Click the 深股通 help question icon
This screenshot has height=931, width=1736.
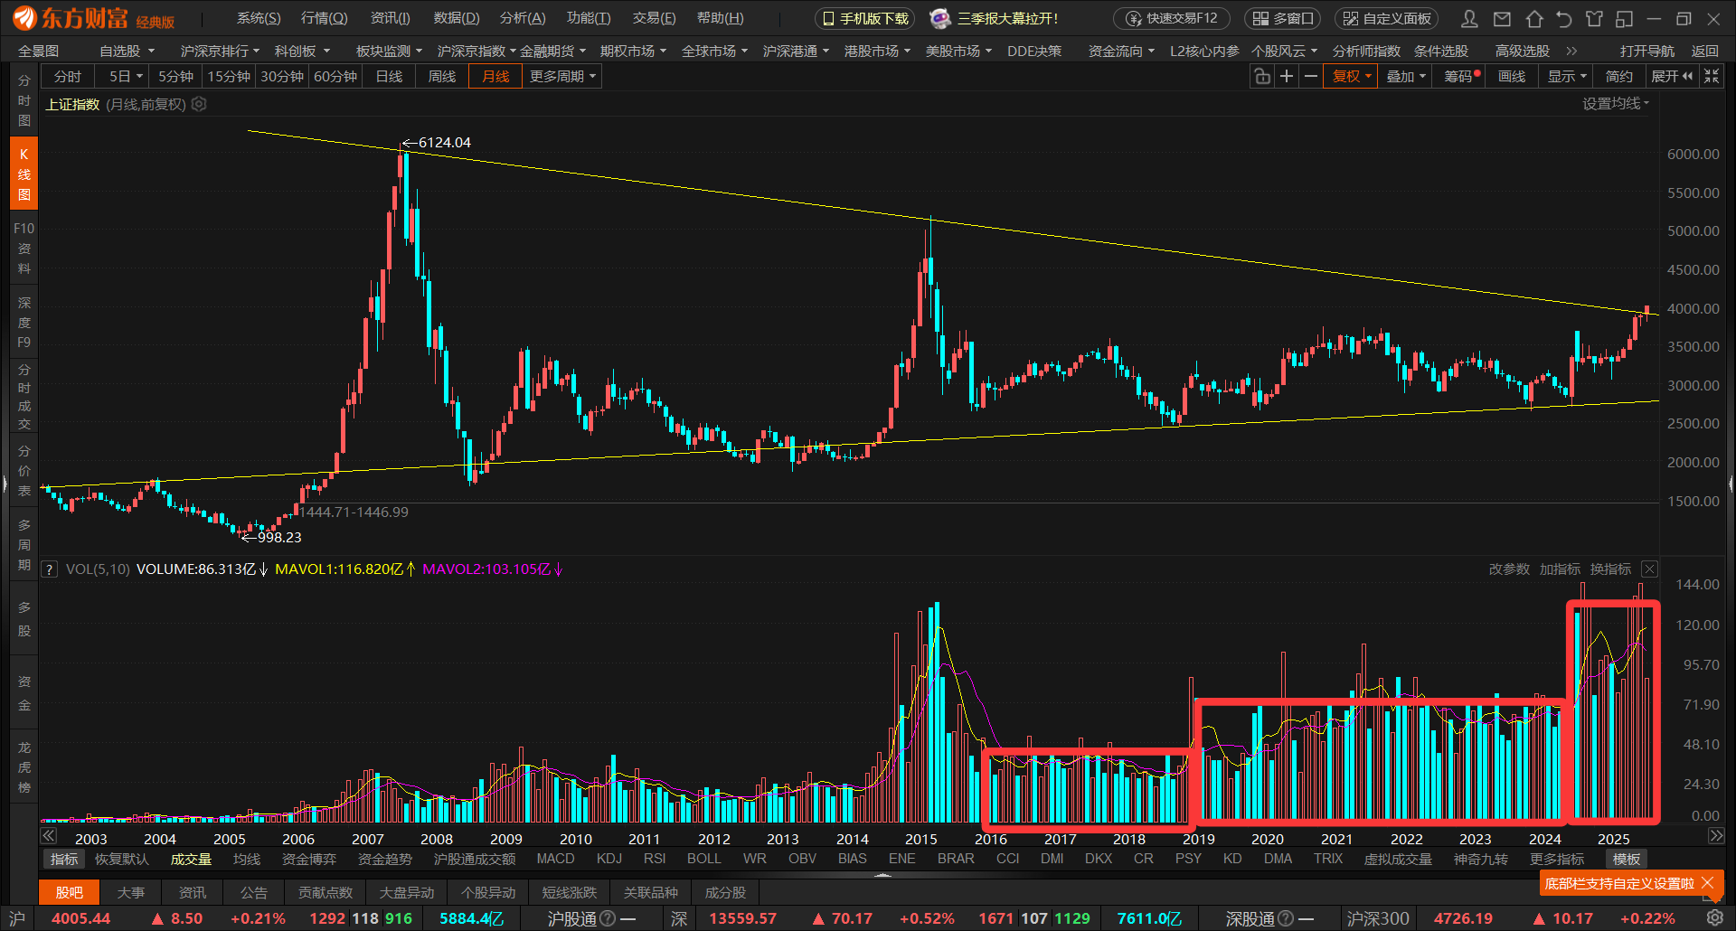(x=1286, y=918)
